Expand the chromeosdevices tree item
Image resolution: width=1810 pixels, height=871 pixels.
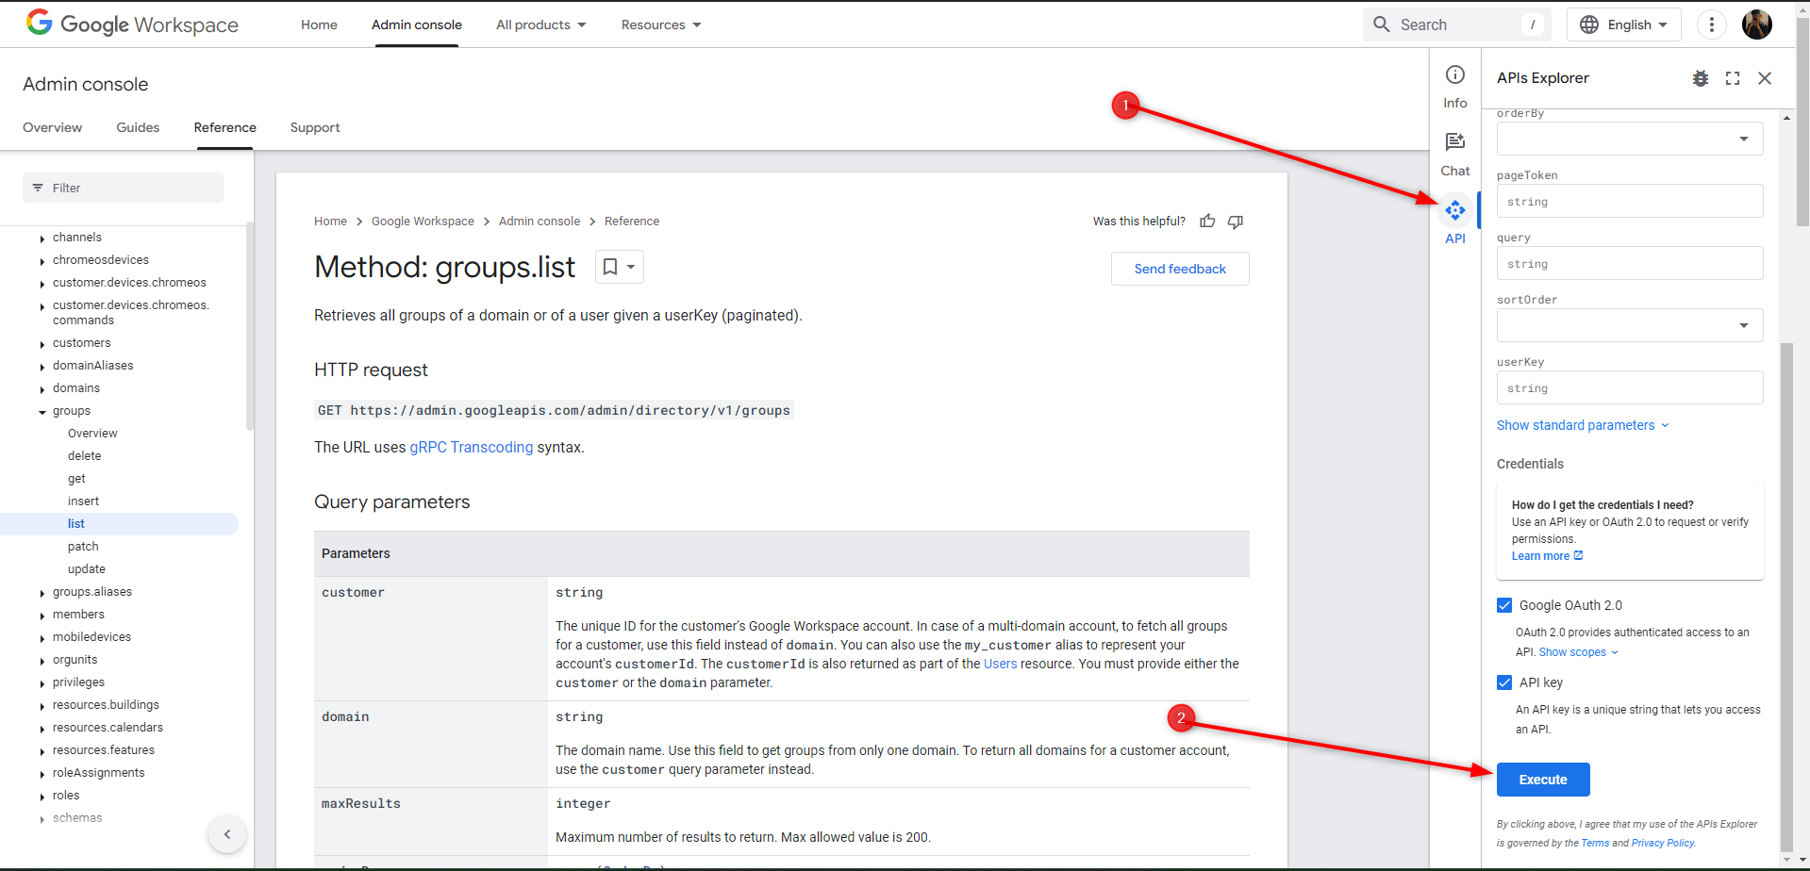coord(42,261)
